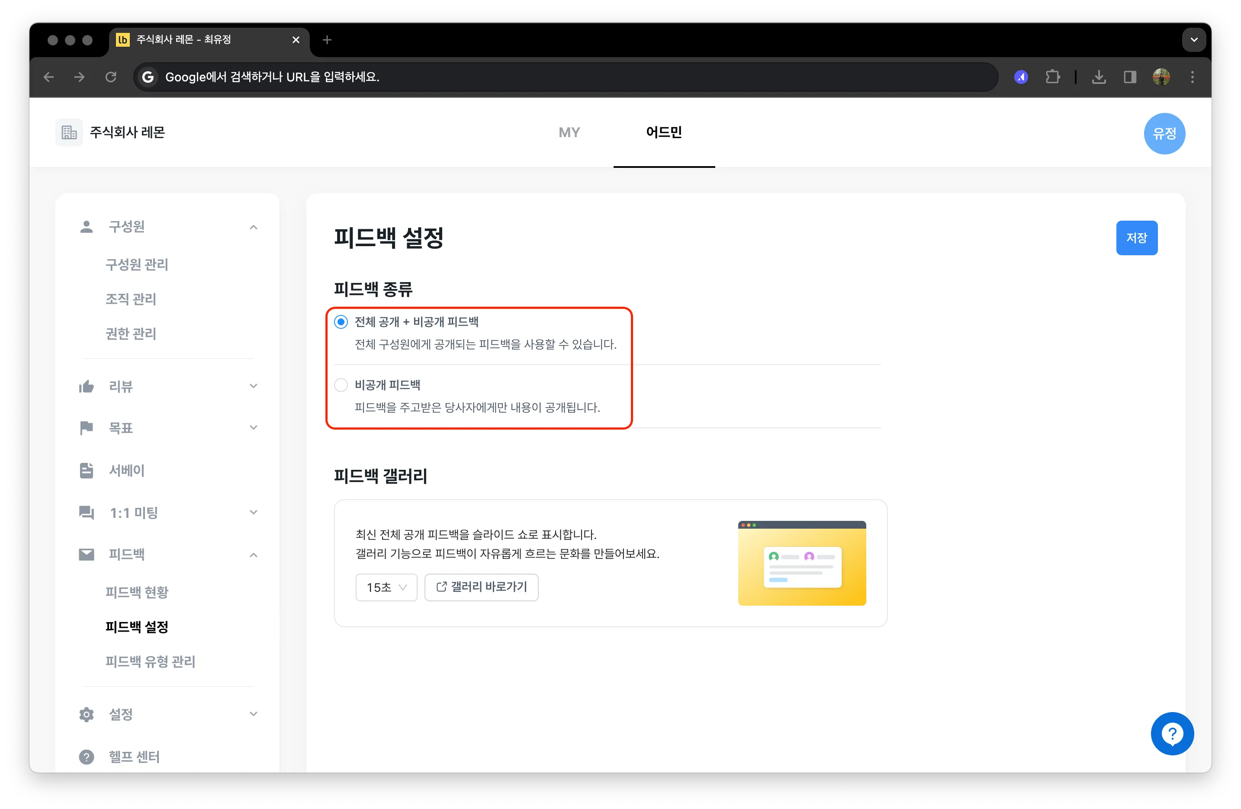The image size is (1241, 809).
Task: Select 전체 공개 + 비공개 피드백 radio option
Action: pos(341,322)
